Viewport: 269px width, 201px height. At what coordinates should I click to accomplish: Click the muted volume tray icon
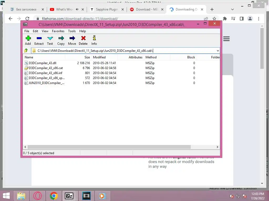pos(232,196)
